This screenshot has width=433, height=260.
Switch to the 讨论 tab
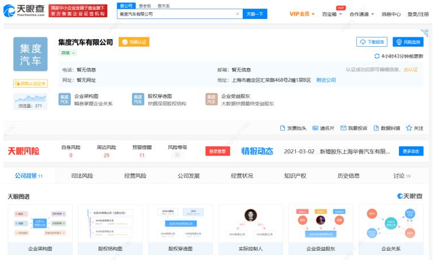point(402,176)
